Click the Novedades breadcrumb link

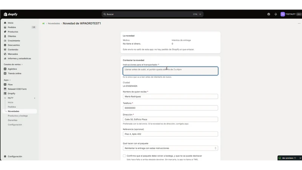click(54, 23)
